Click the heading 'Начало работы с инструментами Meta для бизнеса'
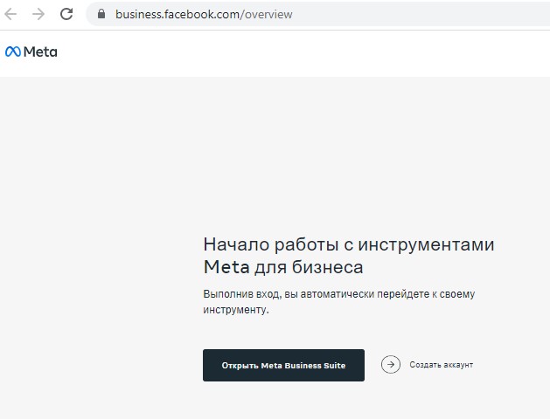This screenshot has height=419, width=550. (349, 256)
